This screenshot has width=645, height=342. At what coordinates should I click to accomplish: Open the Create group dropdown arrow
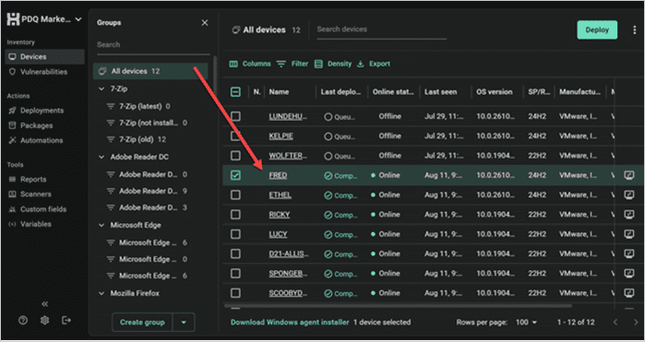184,323
